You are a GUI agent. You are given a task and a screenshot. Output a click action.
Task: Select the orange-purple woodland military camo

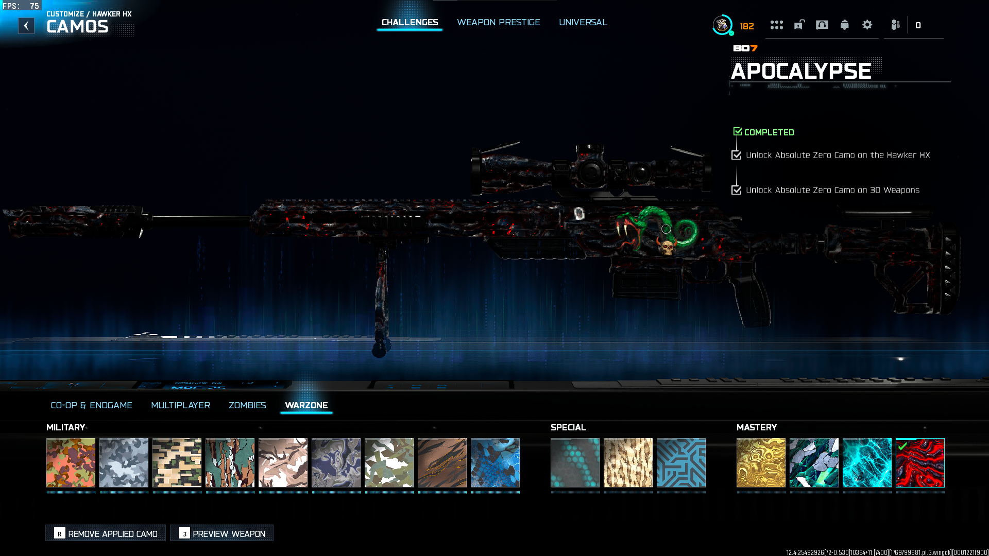click(71, 463)
